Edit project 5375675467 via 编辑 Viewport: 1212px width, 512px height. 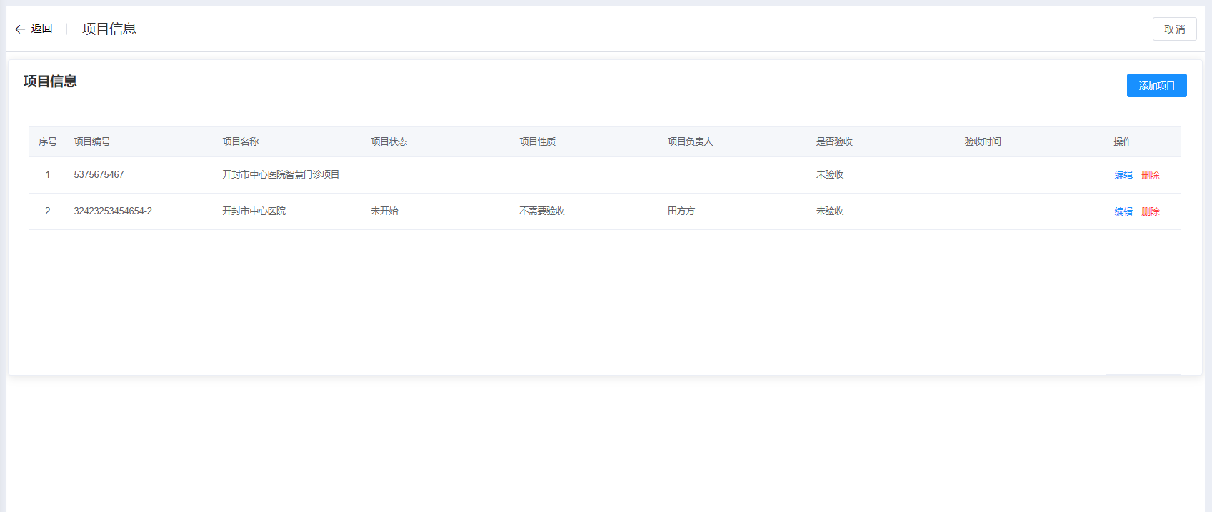coord(1123,175)
